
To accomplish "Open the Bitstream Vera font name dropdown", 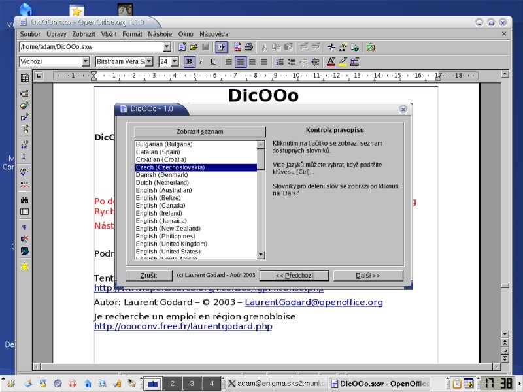I will pyautogui.click(x=149, y=61).
